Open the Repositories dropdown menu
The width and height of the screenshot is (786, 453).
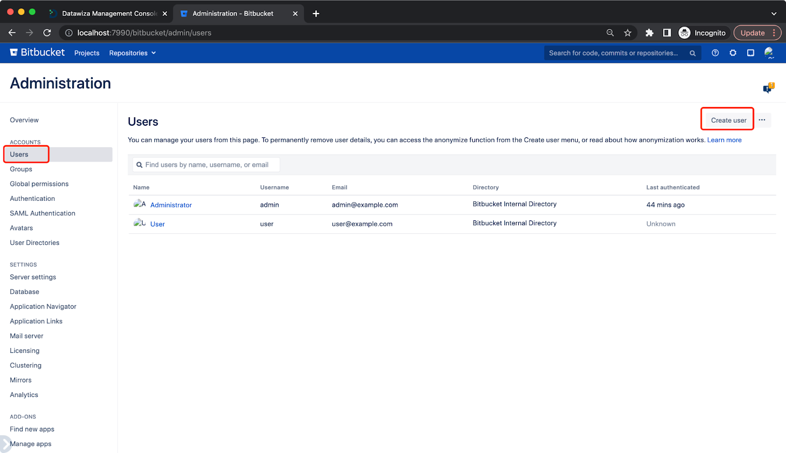pyautogui.click(x=133, y=53)
